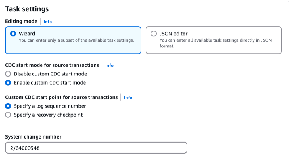Click the 'Enable custom CDC start mode' label text
Image resolution: width=303 pixels, height=159 pixels.
tap(50, 83)
